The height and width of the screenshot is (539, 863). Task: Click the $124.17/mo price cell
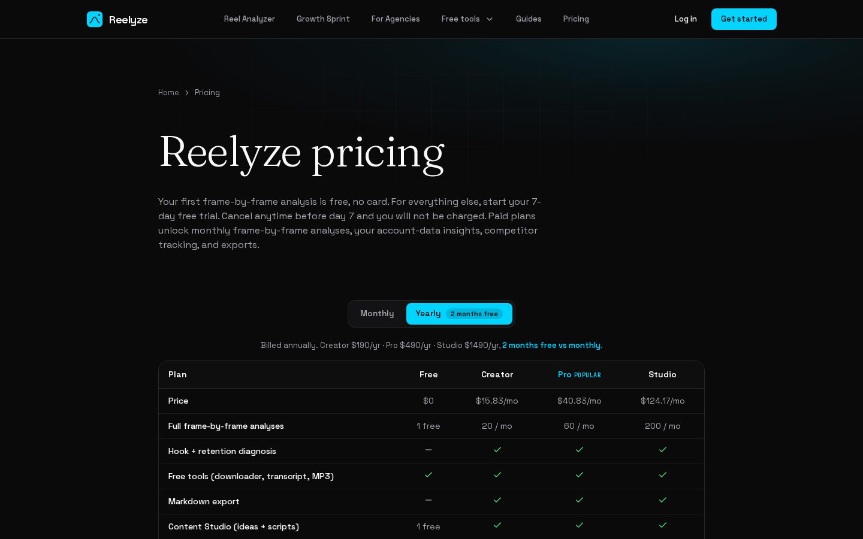(663, 401)
